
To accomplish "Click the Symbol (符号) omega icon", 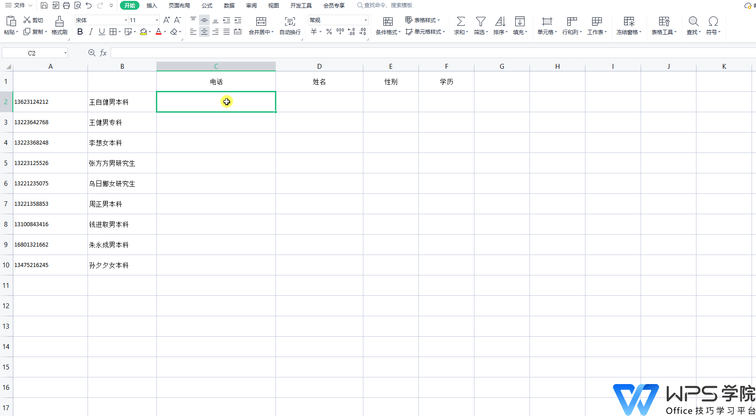I will (713, 21).
